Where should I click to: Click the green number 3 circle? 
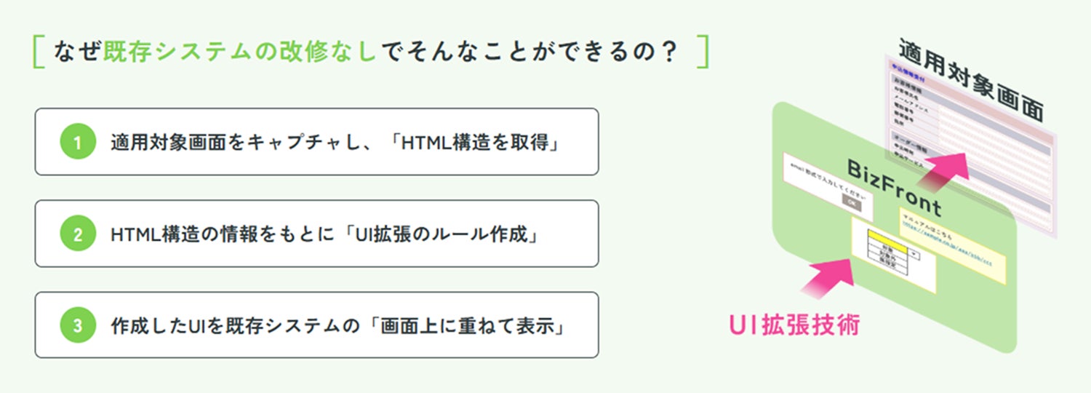[x=78, y=325]
